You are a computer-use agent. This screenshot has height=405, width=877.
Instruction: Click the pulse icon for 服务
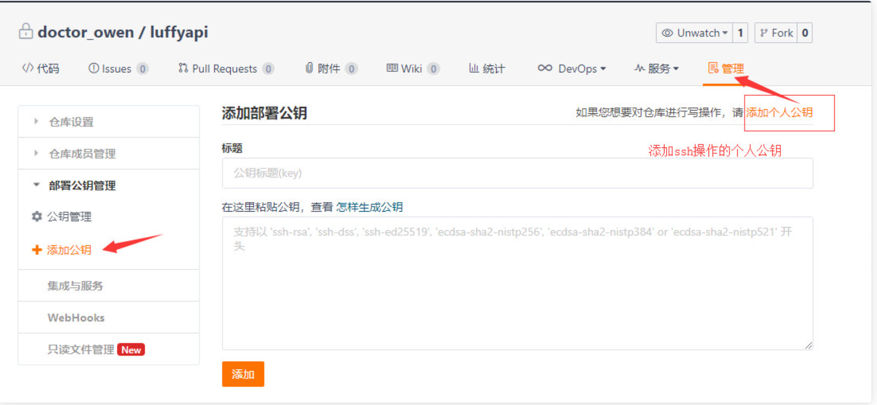(639, 68)
